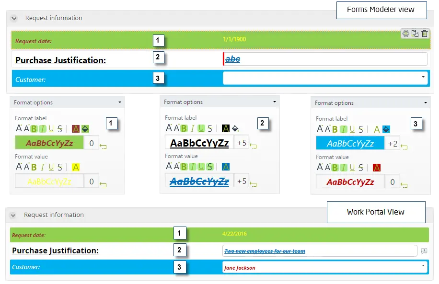Increase font size above black underlined label preview
Viewport: 439px width, 284px height.
[169, 128]
